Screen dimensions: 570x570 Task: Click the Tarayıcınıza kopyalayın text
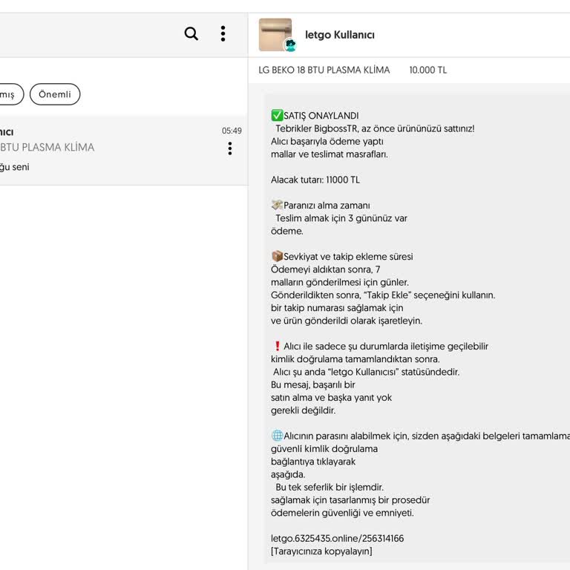321,551
